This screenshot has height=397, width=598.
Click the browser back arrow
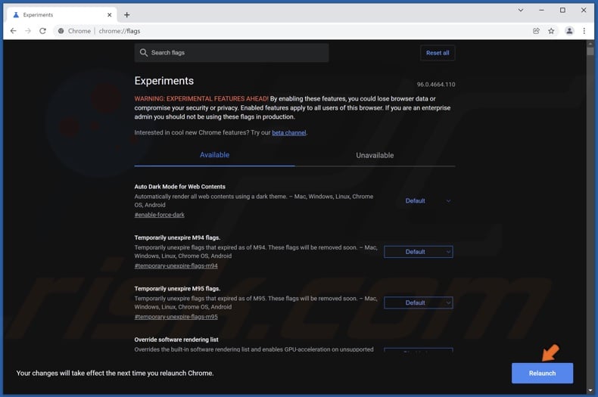[x=14, y=31]
